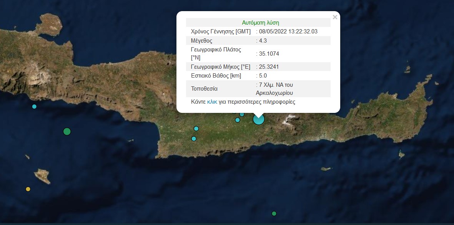
Task: Click location text 7 Χλμ. ΝΑ του Αρκαλοχωρίου
Action: click(274, 89)
